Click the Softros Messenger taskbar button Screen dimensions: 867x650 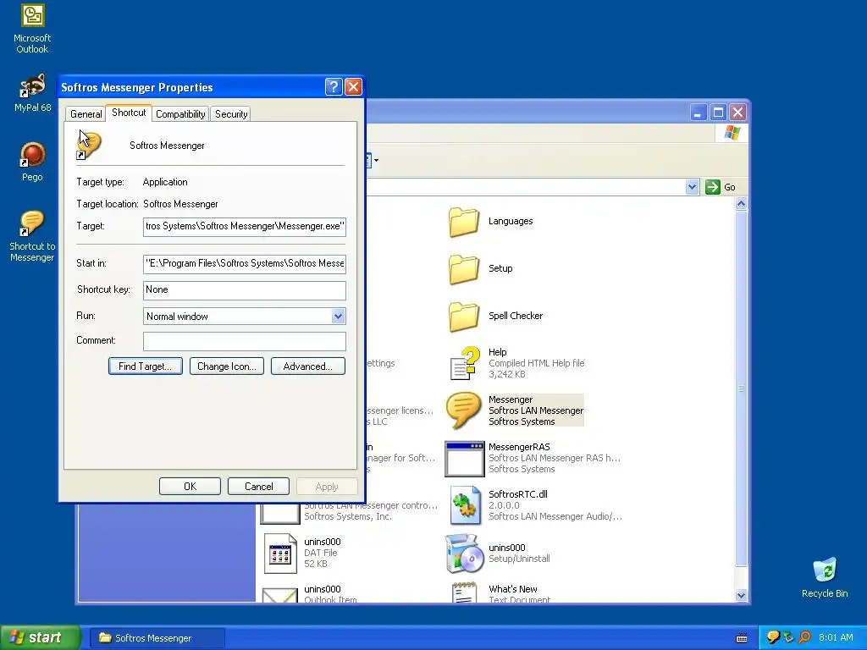tap(157, 638)
